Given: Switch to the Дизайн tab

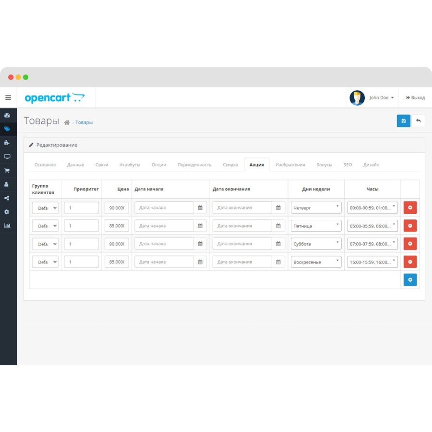Looking at the screenshot, I should pos(371,165).
